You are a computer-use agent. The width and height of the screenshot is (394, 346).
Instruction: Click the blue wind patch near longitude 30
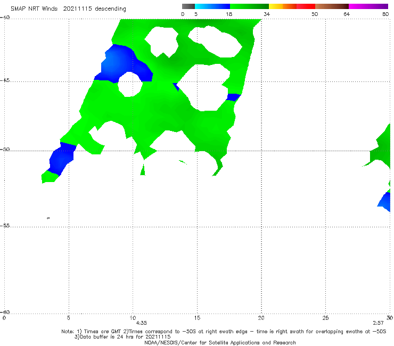point(385,202)
